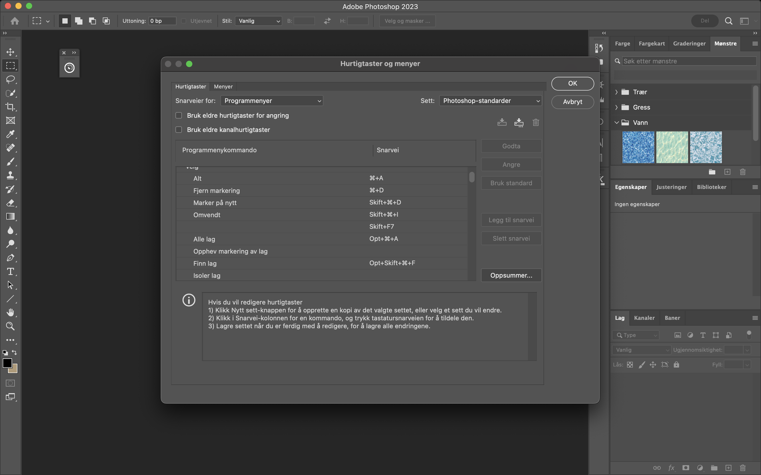
Task: Select the Subtract from selection mode button
Action: click(x=93, y=21)
